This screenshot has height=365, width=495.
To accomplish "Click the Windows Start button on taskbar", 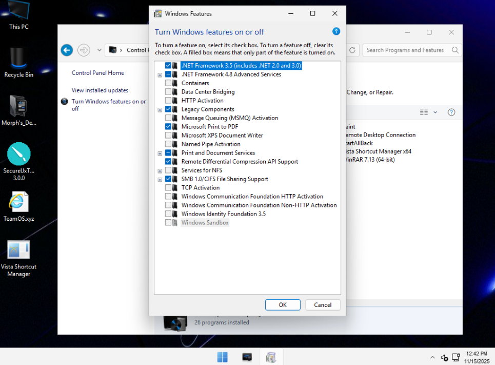I will point(223,357).
